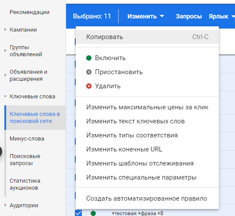The width and height of the screenshot is (235, 216).
Task: Choose Создать автоматизированное правило
Action: point(147,198)
